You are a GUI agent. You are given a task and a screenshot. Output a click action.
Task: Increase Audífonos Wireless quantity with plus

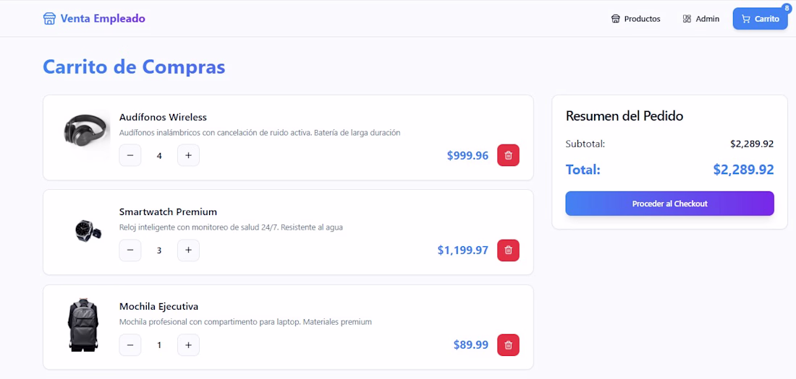click(x=188, y=155)
